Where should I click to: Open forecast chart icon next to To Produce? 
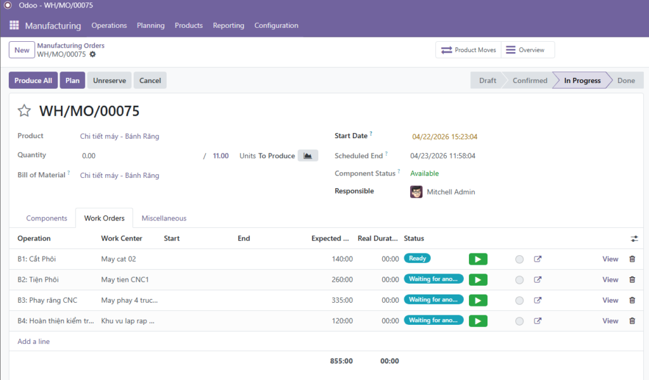(308, 156)
